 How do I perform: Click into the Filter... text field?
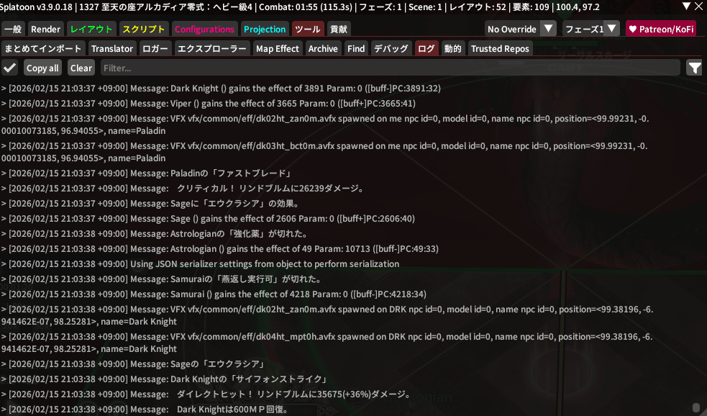tap(388, 68)
